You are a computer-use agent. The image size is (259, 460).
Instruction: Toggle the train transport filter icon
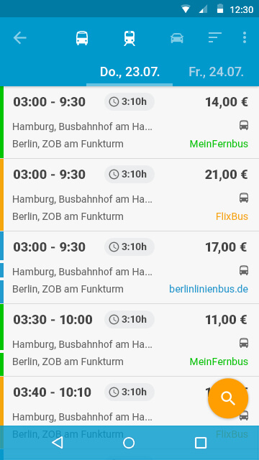point(129,38)
